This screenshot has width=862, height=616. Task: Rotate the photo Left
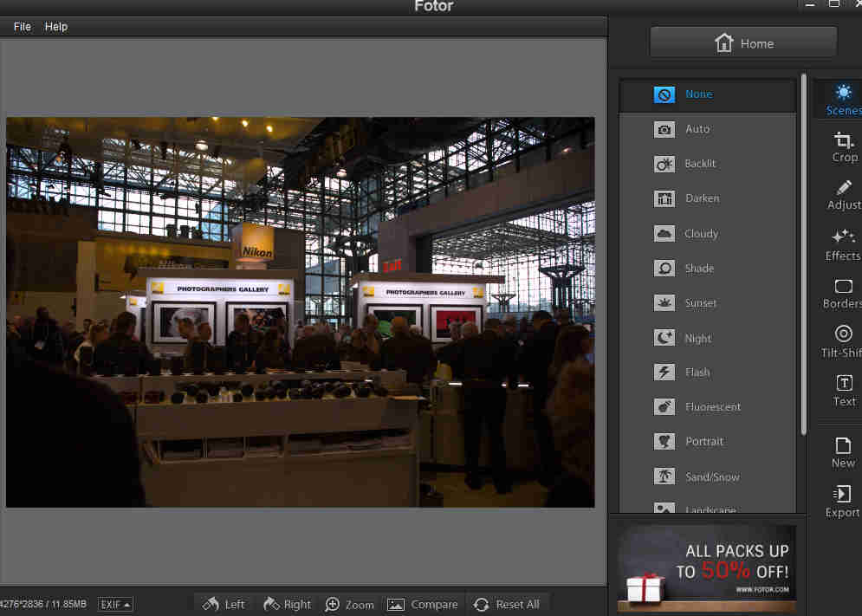click(x=224, y=605)
